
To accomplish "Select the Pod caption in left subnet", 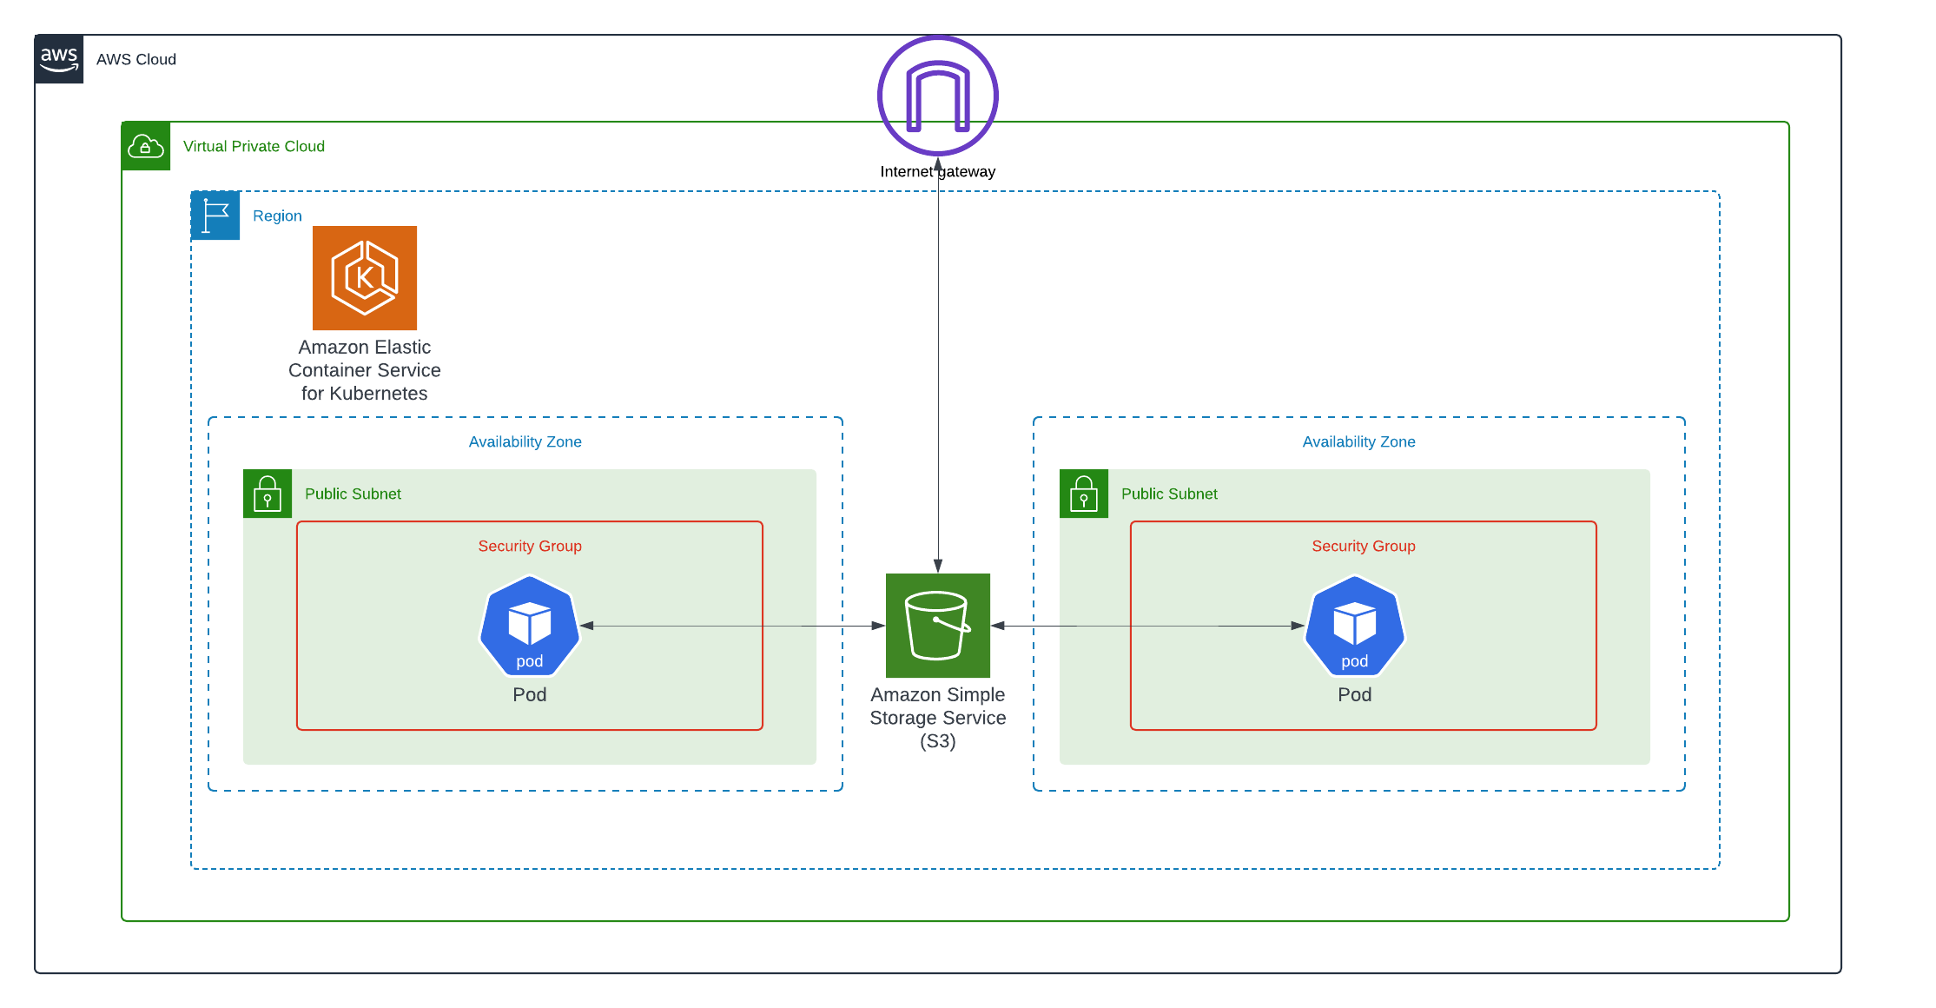I will tap(530, 694).
